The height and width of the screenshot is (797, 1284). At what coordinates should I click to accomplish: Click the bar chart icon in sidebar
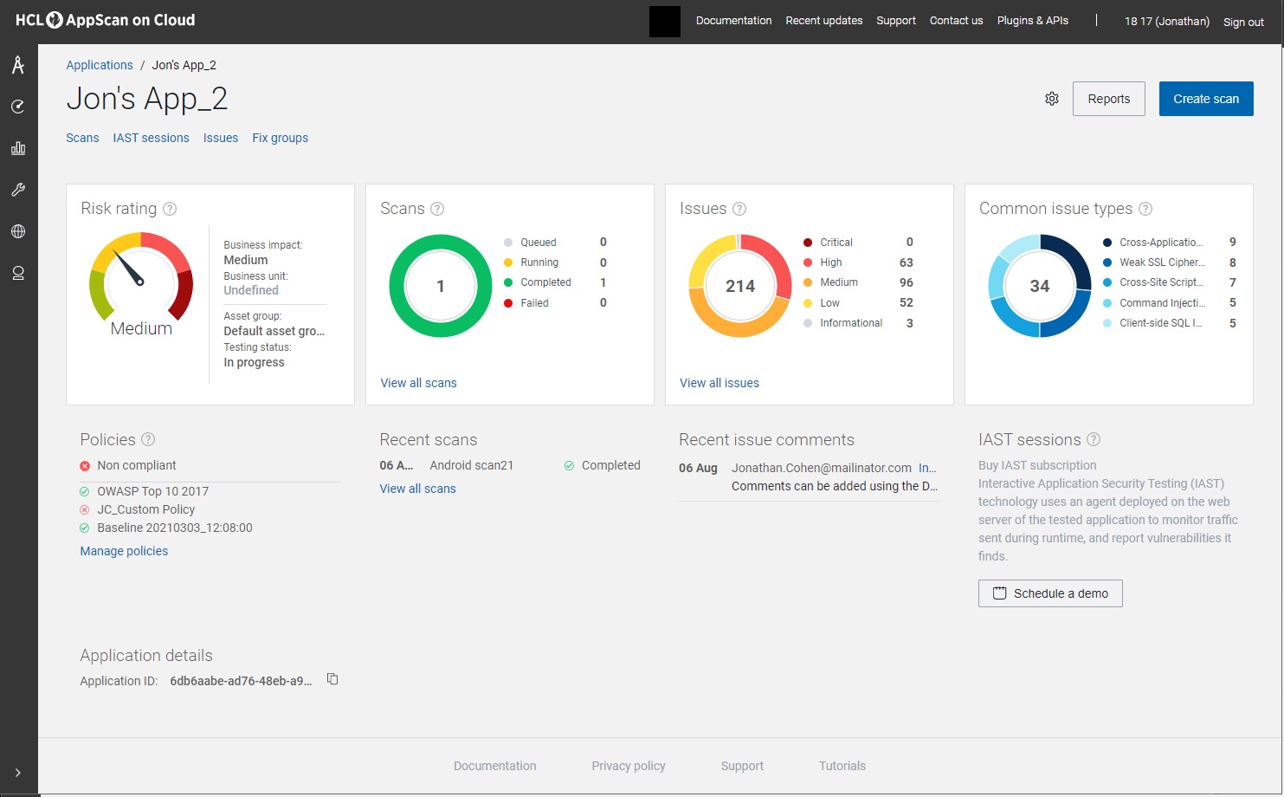(x=18, y=148)
